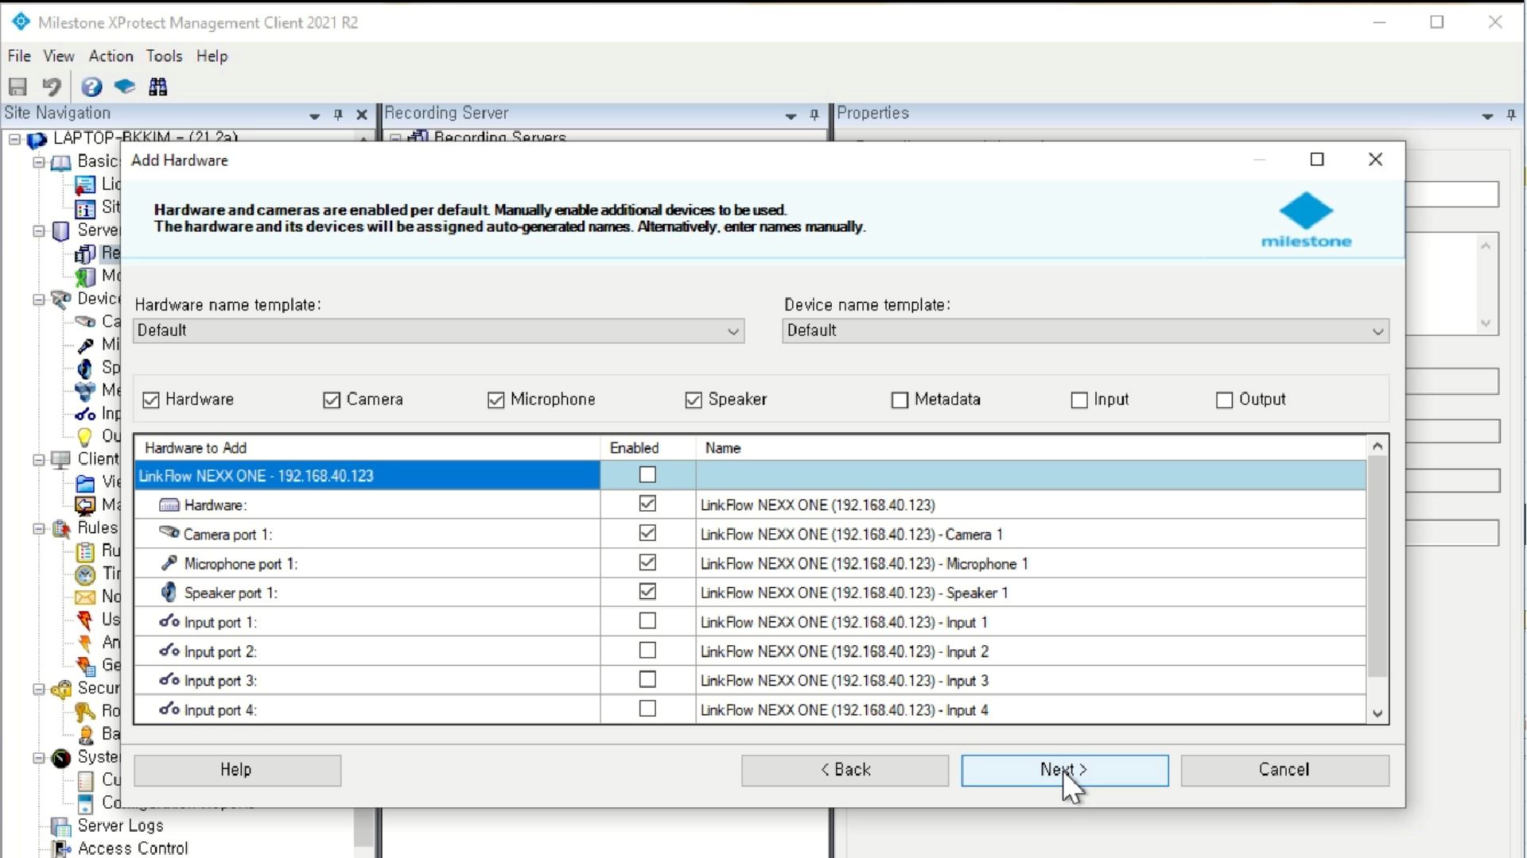Open the Hardware name template dropdown
Viewport: 1527px width, 858px height.
(x=439, y=330)
